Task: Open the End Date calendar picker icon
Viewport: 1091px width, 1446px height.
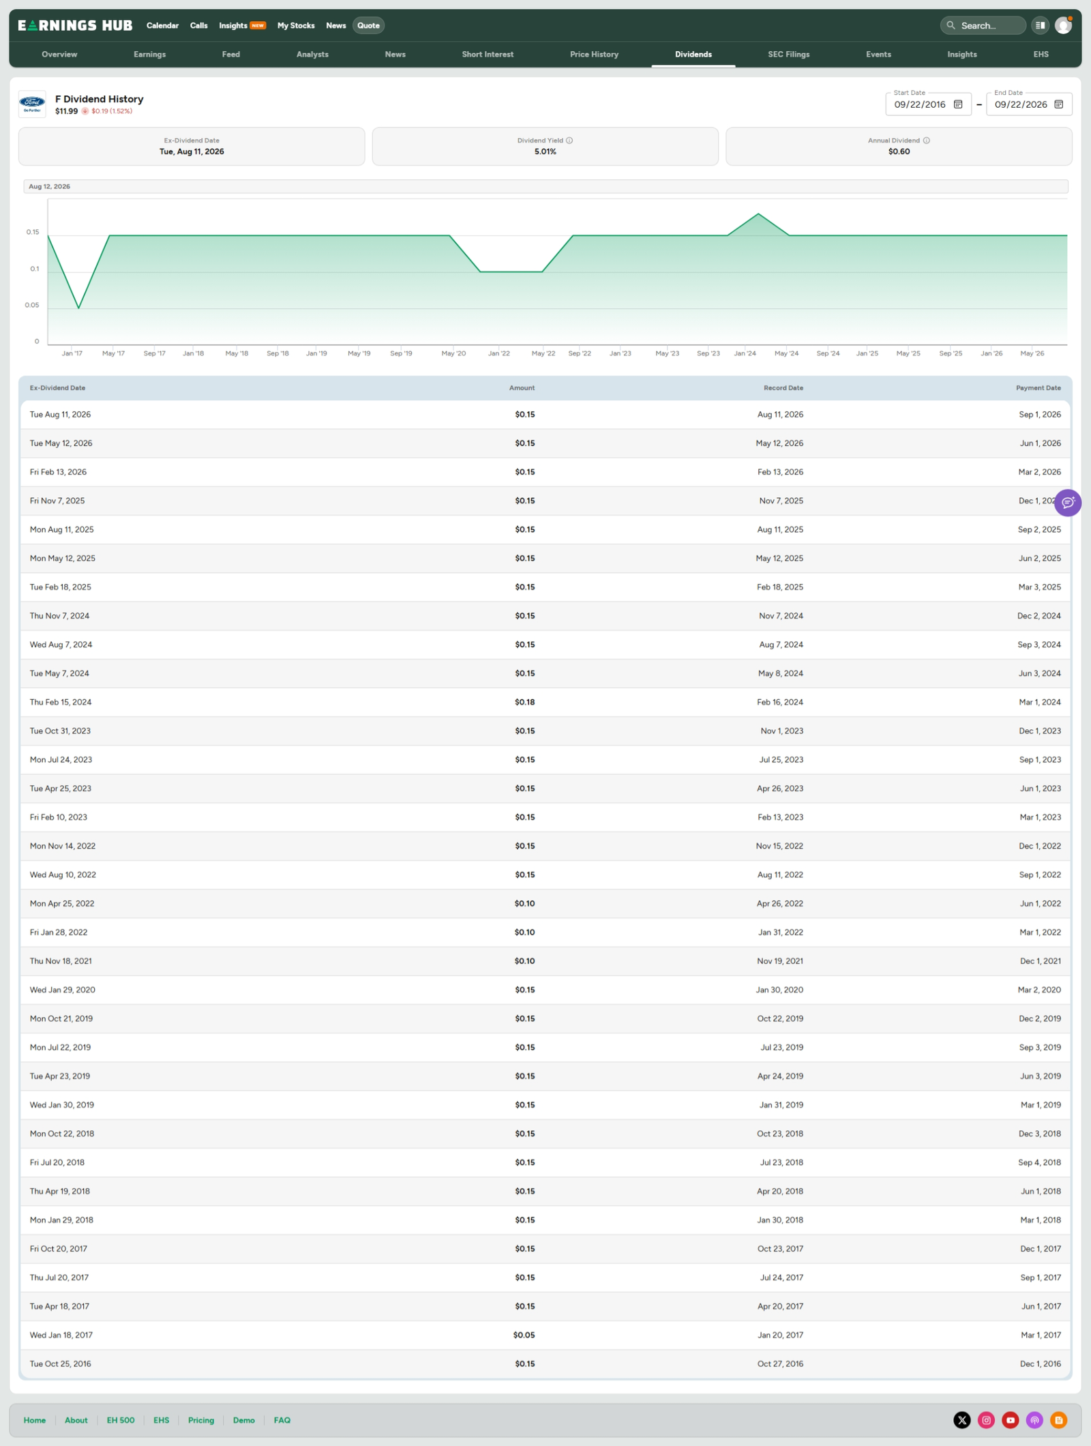Action: click(1059, 104)
